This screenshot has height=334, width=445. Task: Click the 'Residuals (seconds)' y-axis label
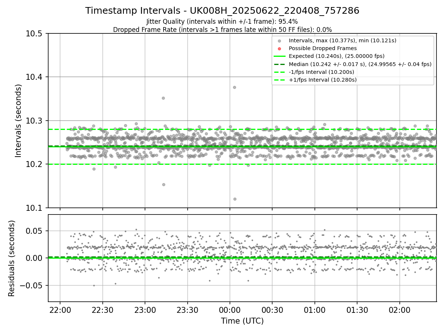(x=12, y=258)
